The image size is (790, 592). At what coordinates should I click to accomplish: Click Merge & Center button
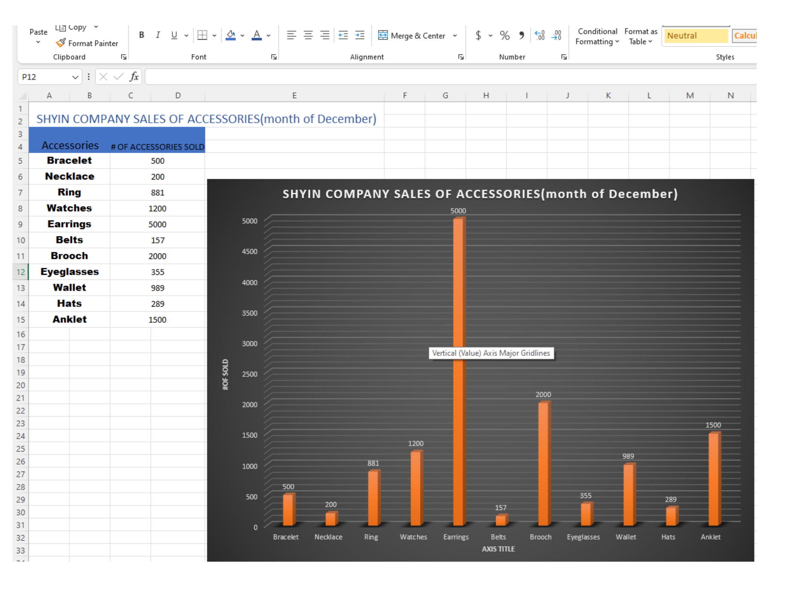412,35
